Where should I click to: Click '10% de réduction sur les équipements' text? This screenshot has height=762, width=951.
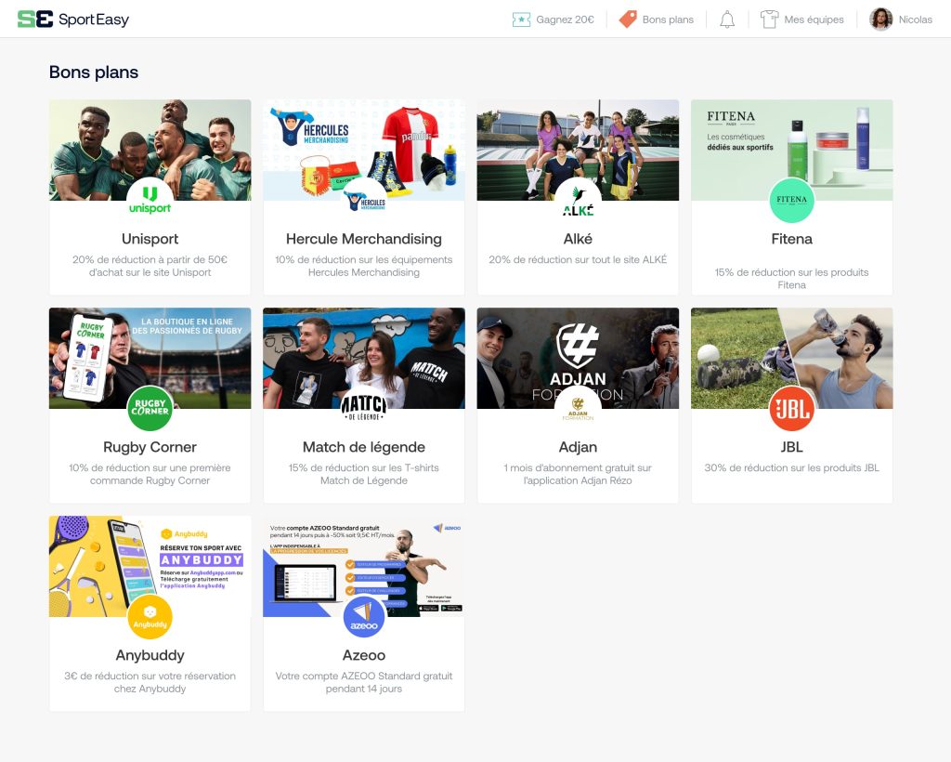[364, 259]
